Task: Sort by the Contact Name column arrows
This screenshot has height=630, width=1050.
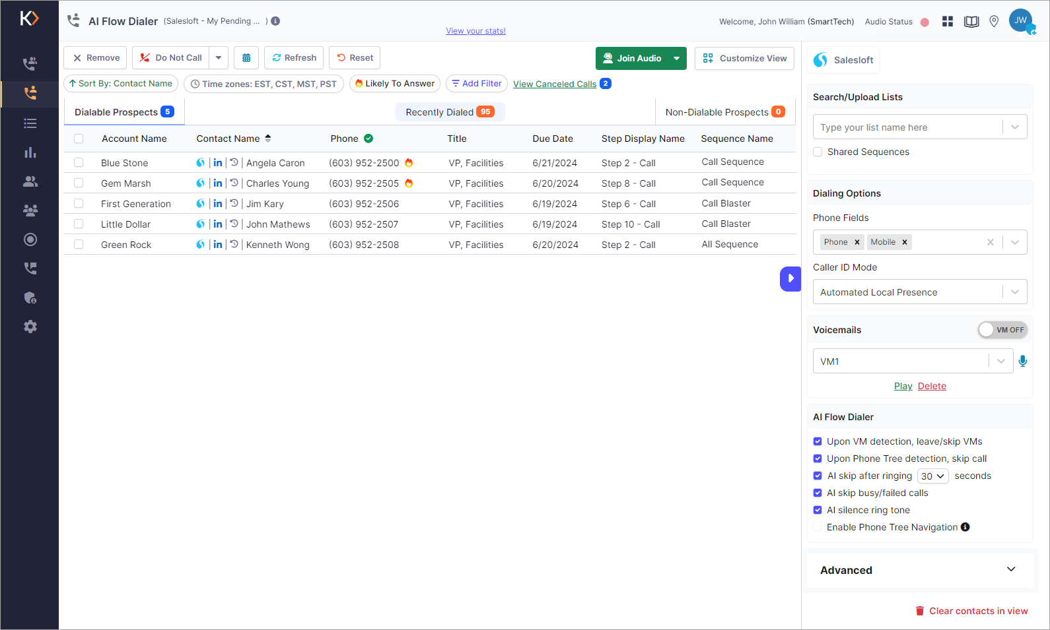Action: (x=268, y=139)
